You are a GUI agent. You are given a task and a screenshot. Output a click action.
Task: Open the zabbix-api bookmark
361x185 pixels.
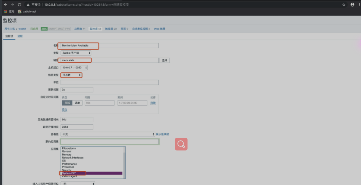(27, 11)
